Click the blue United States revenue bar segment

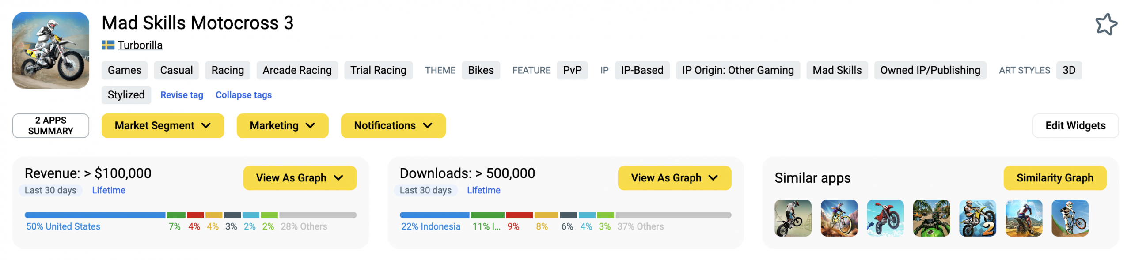95,215
